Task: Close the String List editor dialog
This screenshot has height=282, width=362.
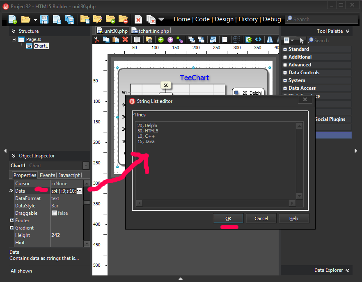Action: coord(305,99)
